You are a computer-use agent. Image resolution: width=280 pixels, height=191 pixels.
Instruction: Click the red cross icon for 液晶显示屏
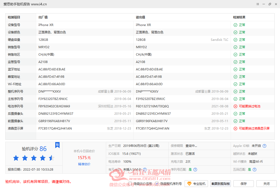pyautogui.click(x=235, y=129)
